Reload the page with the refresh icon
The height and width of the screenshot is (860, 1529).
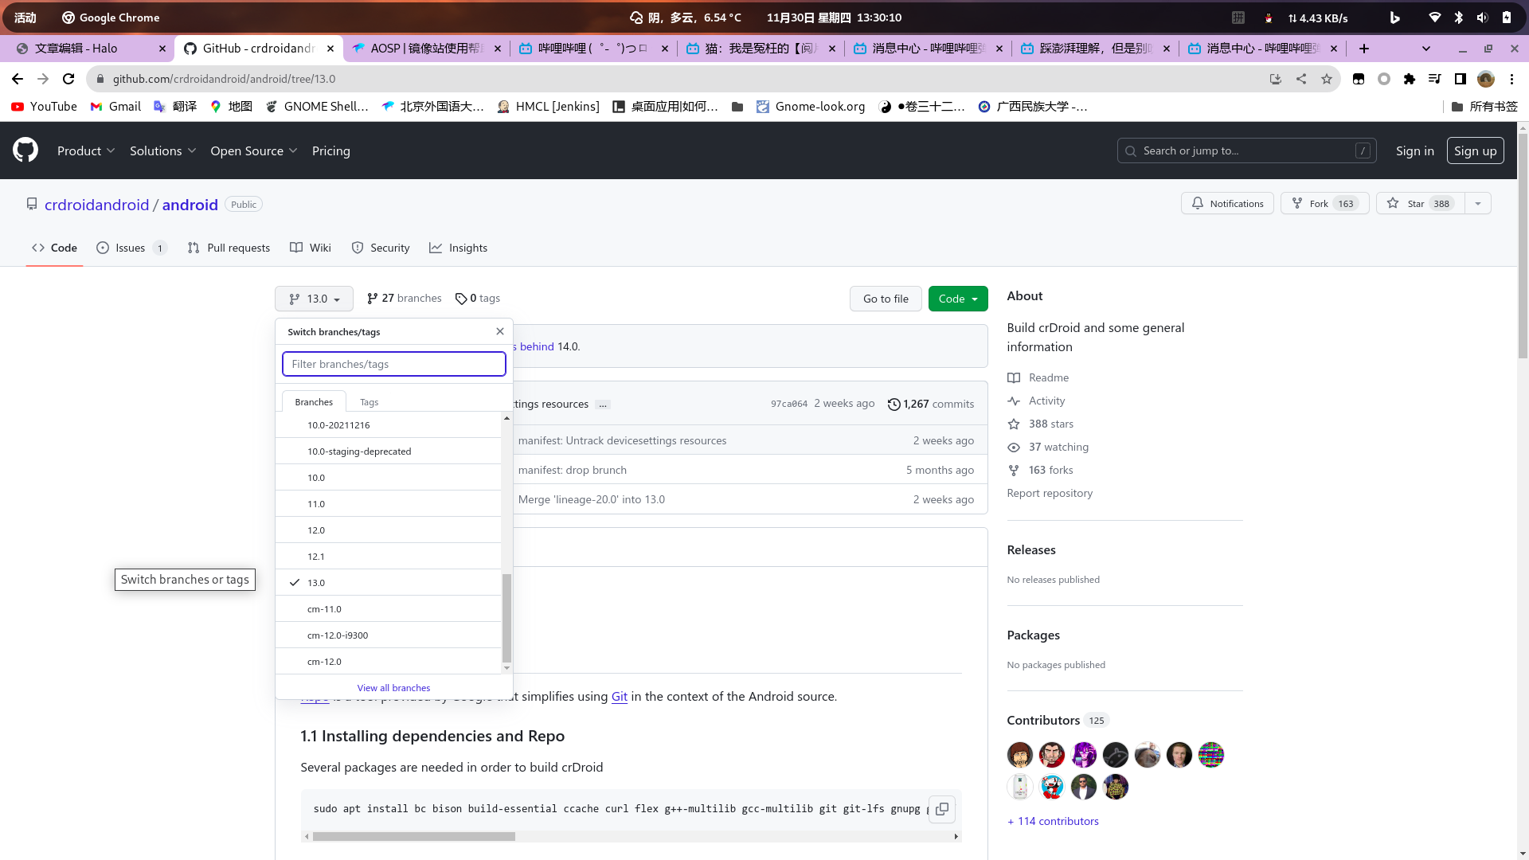coord(68,79)
